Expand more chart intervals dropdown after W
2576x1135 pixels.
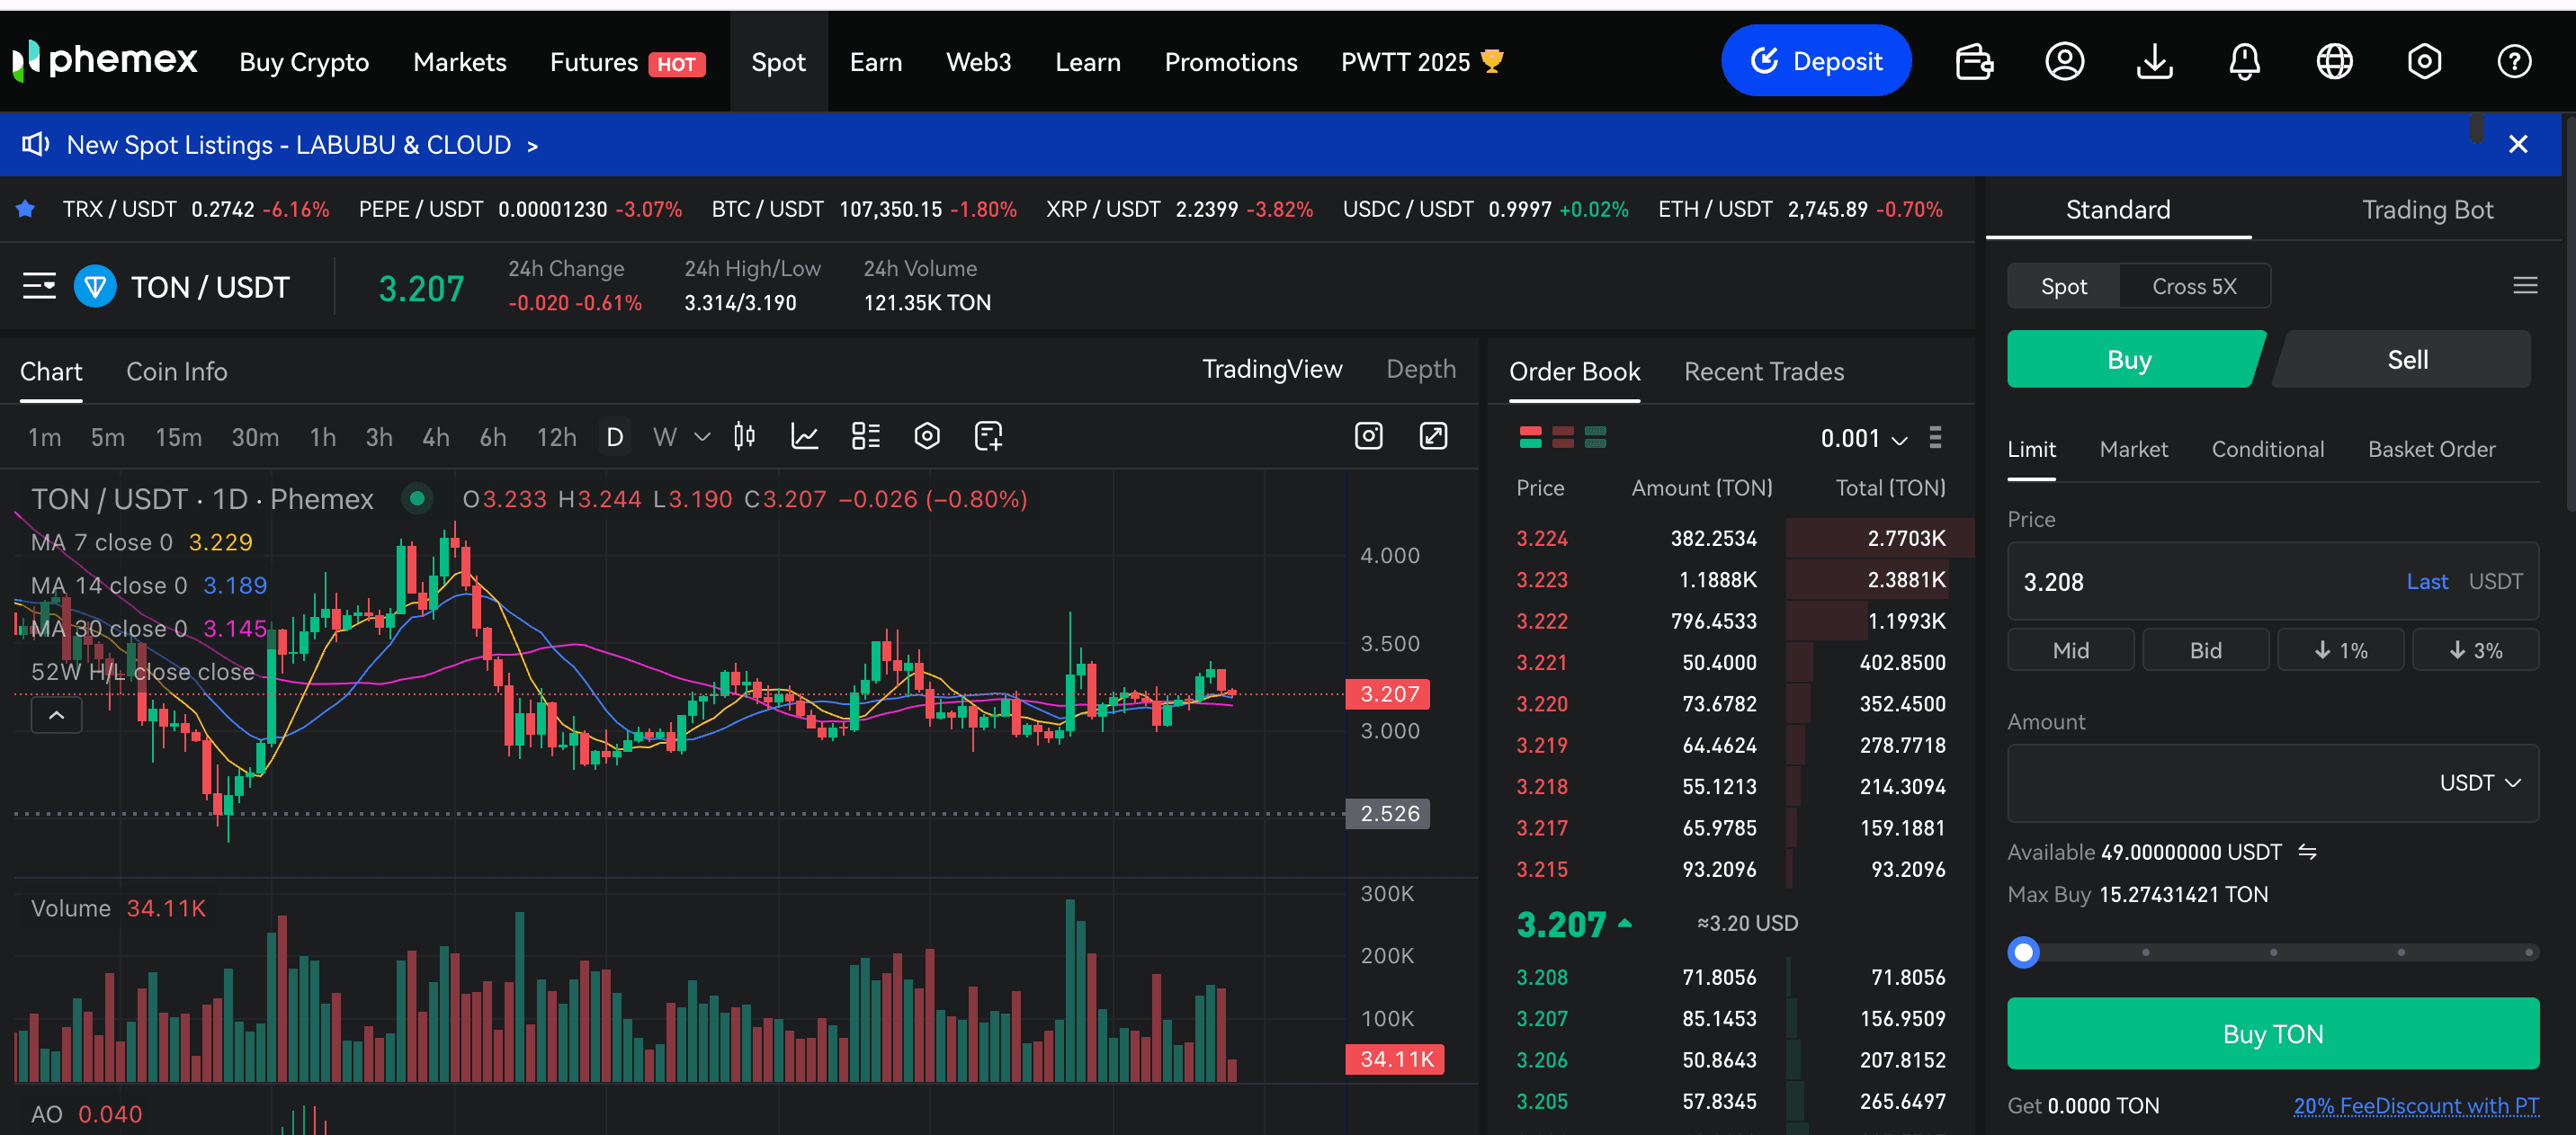point(702,438)
